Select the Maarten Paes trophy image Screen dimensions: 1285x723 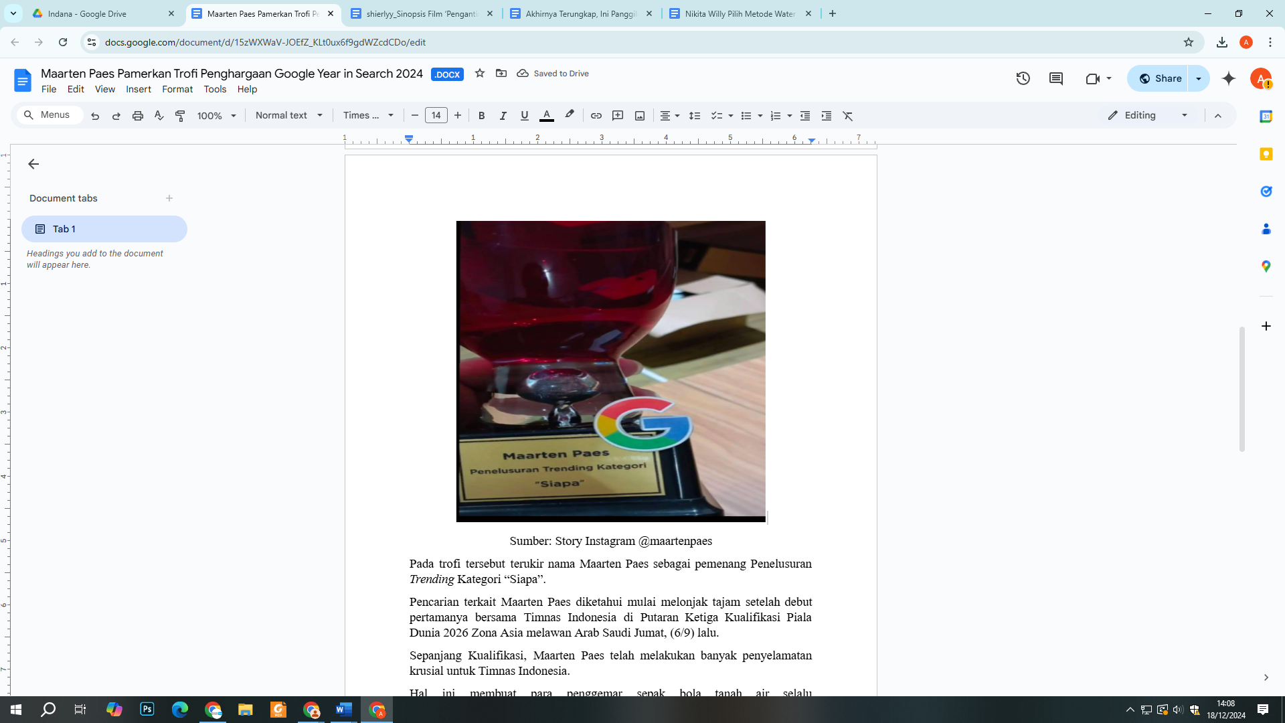coord(611,372)
